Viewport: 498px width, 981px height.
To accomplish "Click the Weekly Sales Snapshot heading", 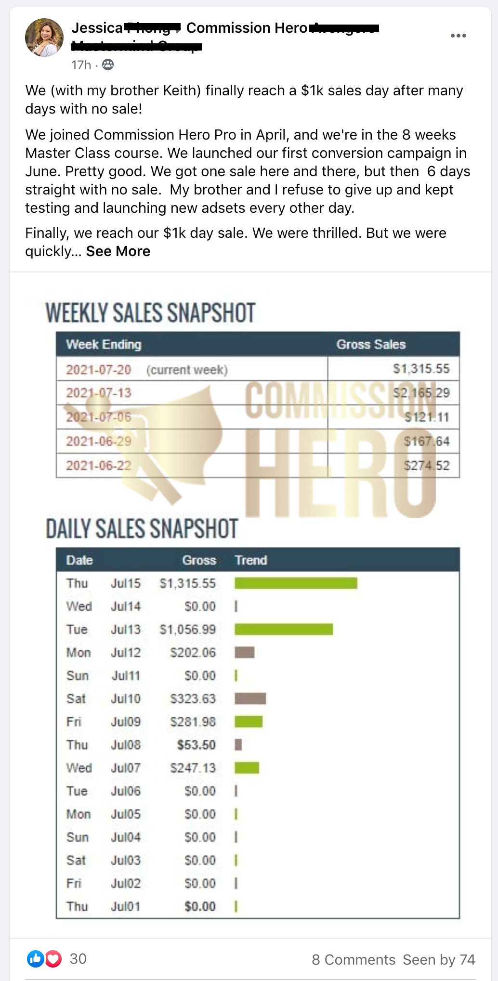I will tap(150, 313).
